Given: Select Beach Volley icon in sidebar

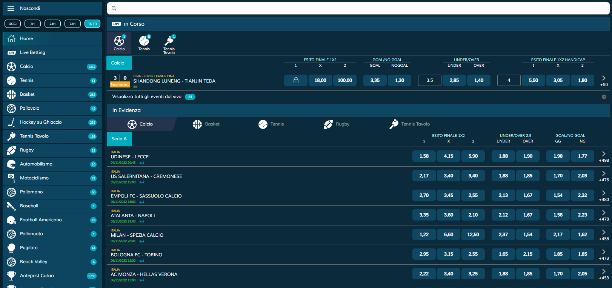Looking at the screenshot, I should (x=11, y=262).
